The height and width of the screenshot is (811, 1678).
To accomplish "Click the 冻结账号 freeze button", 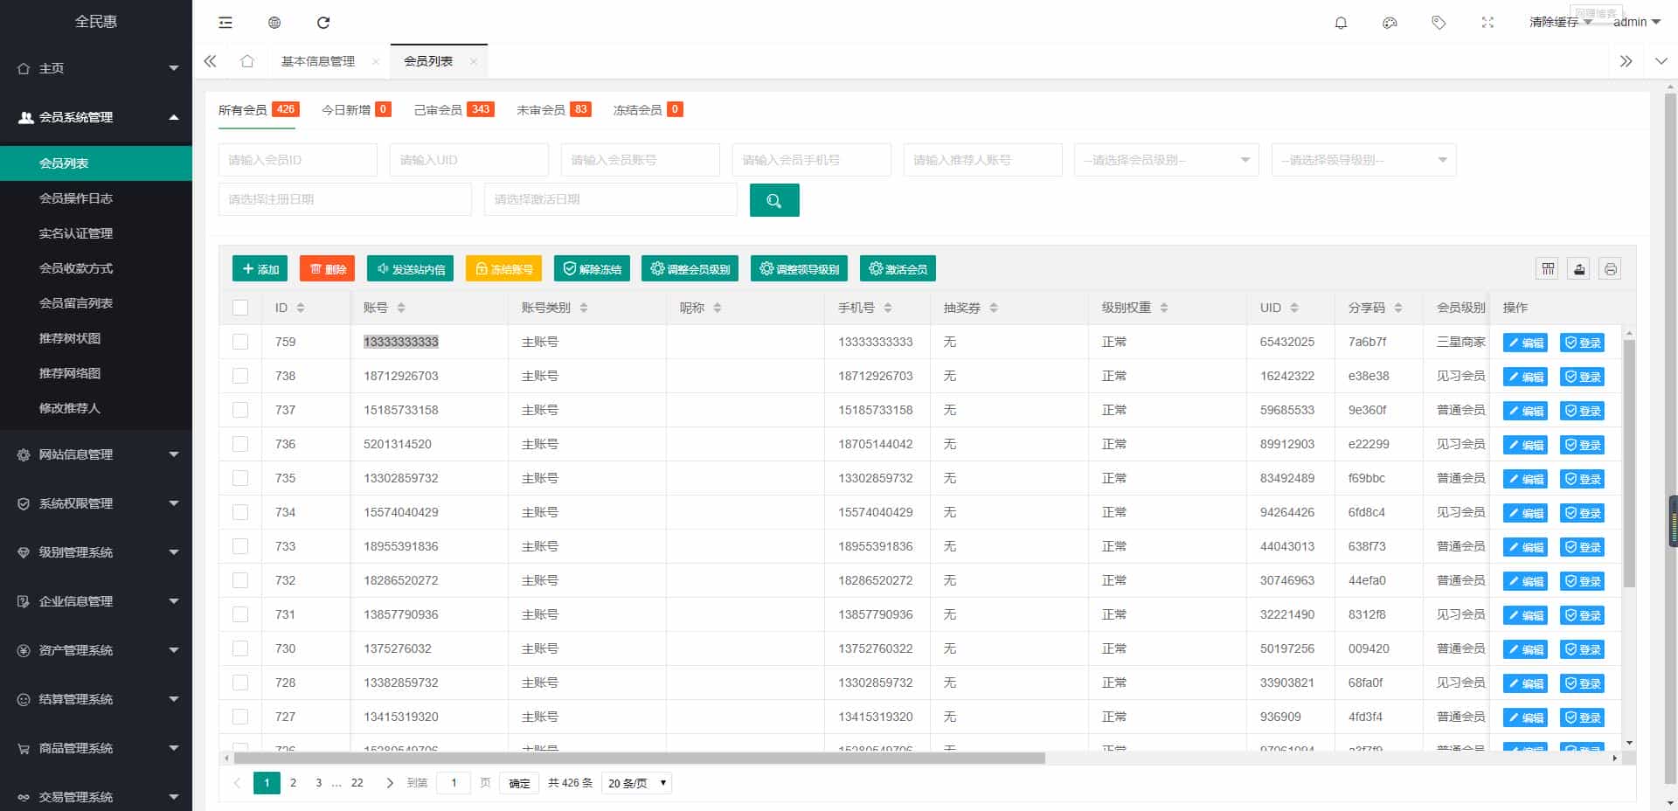I will tap(503, 268).
